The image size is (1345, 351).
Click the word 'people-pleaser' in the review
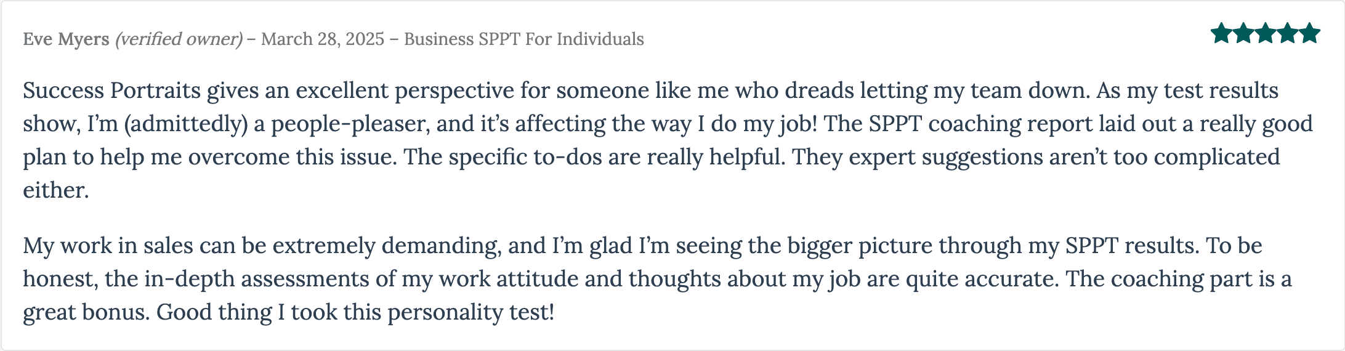[349, 124]
